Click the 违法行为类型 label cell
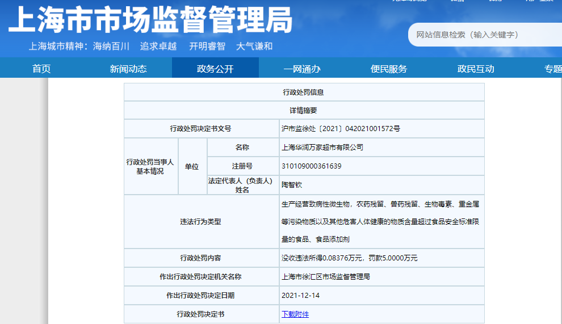Image resolution: width=562 pixels, height=324 pixels. click(x=202, y=222)
